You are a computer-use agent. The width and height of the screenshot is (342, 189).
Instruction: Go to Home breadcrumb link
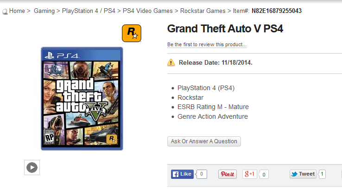point(17,11)
